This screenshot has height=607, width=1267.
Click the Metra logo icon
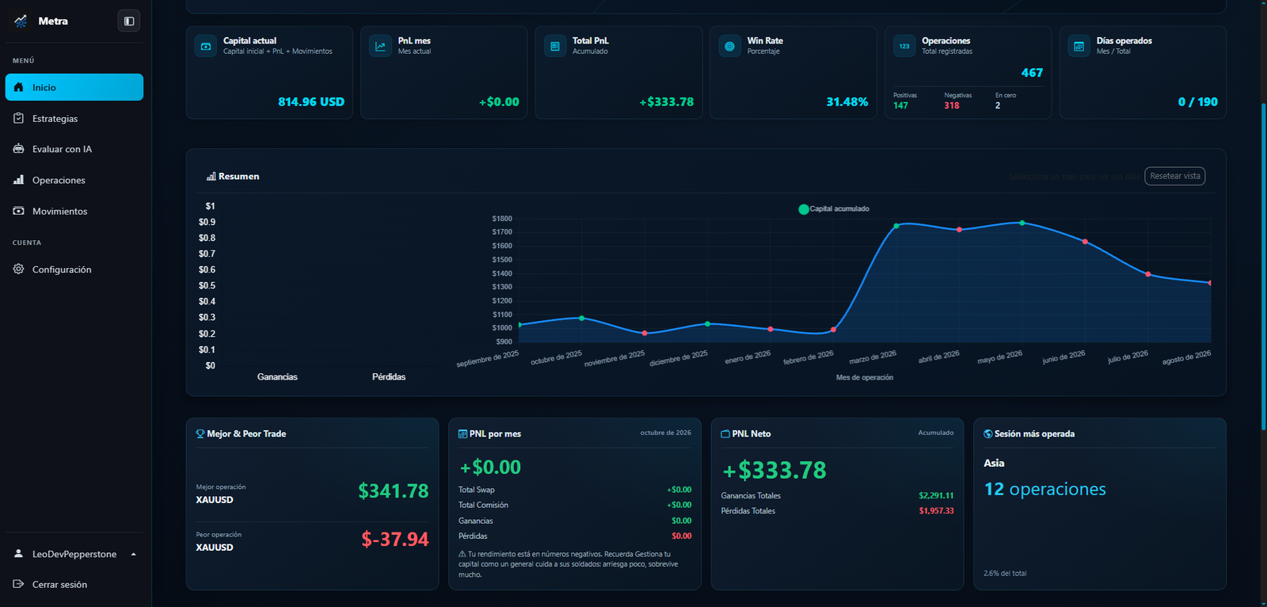click(21, 21)
